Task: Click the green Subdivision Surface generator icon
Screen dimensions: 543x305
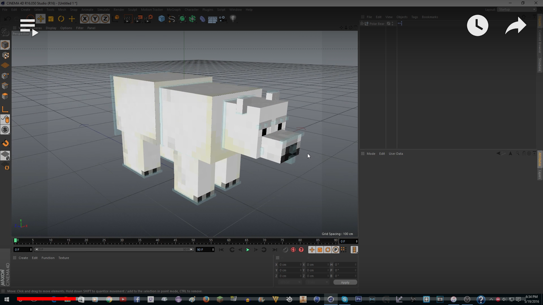Action: tap(182, 19)
